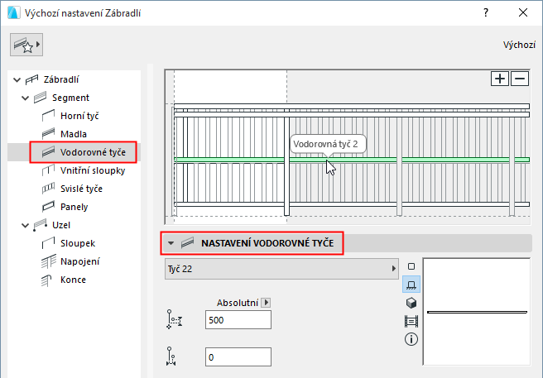Image resolution: width=543 pixels, height=378 pixels.
Task: Open the Madla settings item
Action: 74,134
